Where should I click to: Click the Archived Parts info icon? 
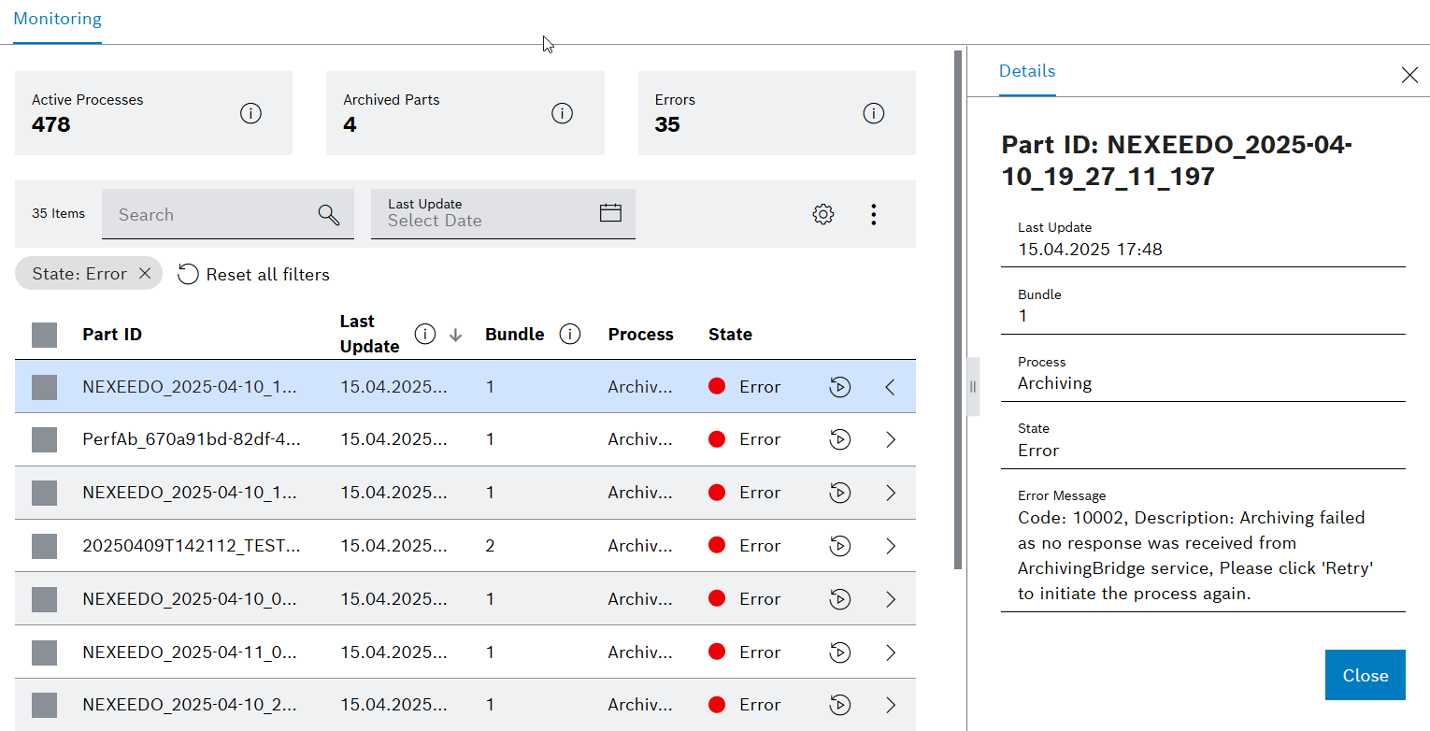[x=562, y=113]
